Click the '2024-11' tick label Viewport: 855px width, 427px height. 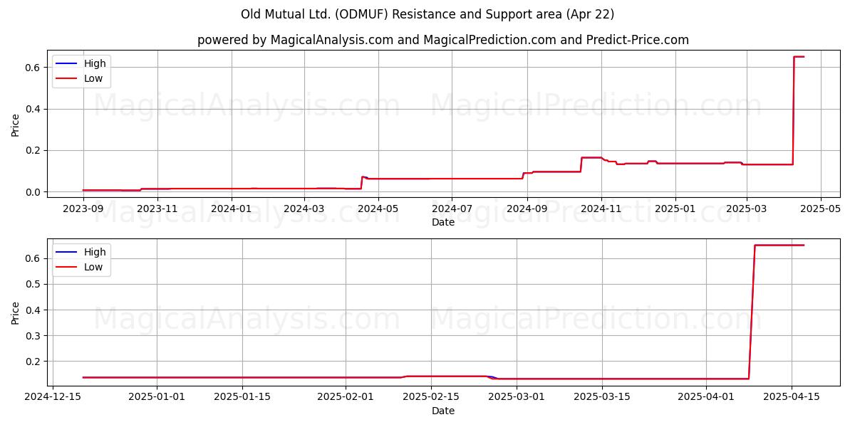point(601,209)
